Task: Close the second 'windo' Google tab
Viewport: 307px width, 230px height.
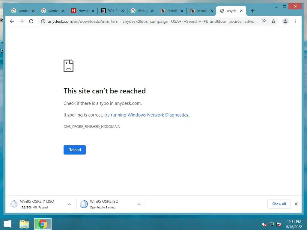Action: [63, 11]
